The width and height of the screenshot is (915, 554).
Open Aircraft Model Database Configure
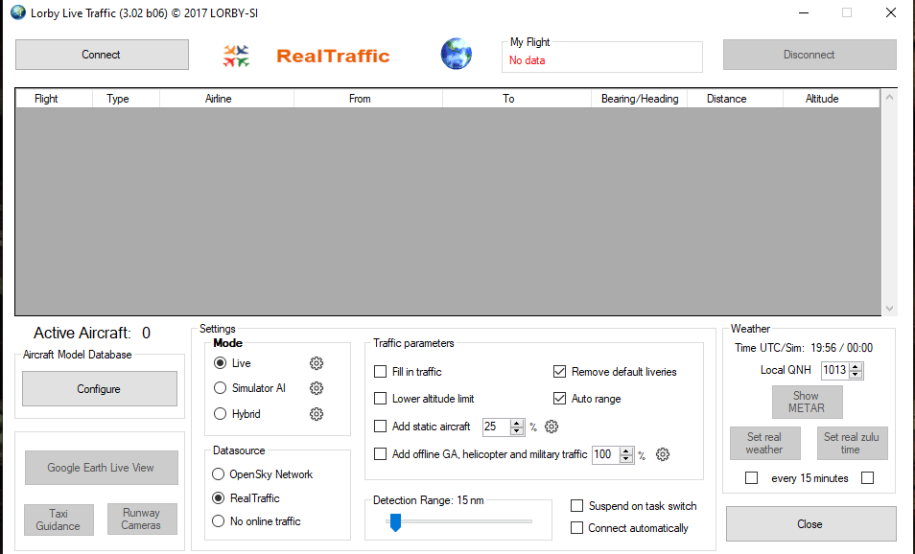(100, 389)
